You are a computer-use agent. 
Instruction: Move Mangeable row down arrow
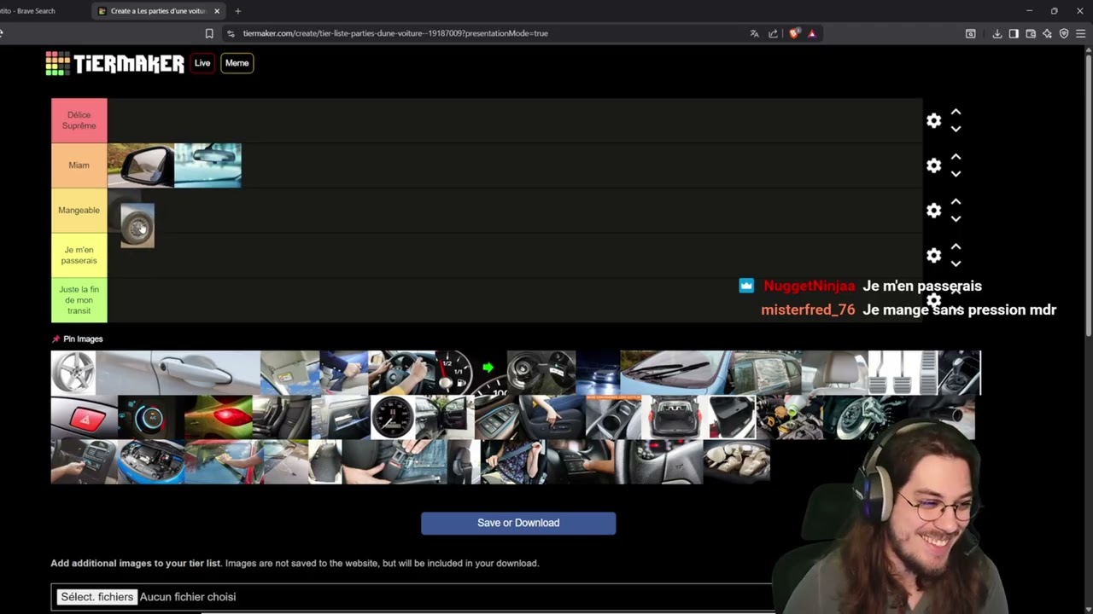[956, 218]
